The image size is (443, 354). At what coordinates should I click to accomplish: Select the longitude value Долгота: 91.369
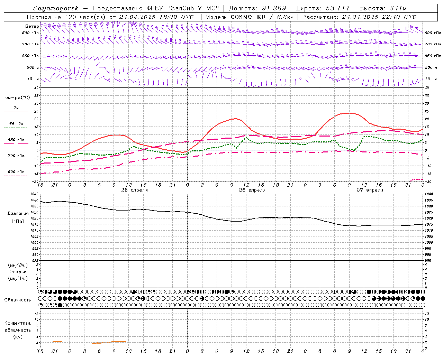tap(257, 8)
